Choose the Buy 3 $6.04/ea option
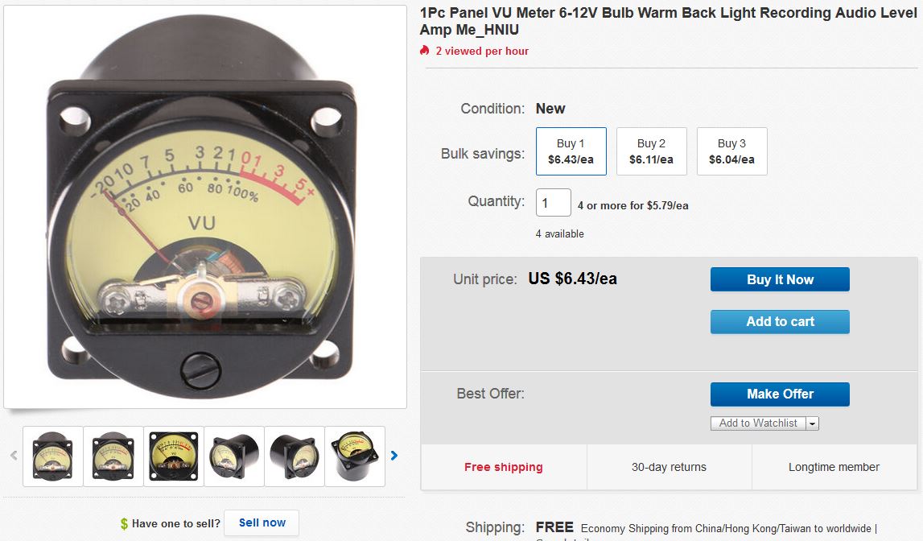The image size is (923, 541). pyautogui.click(x=731, y=151)
